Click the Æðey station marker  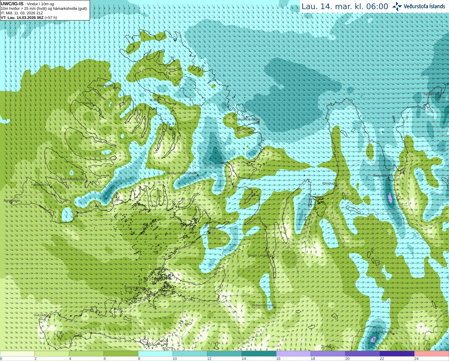158,102
